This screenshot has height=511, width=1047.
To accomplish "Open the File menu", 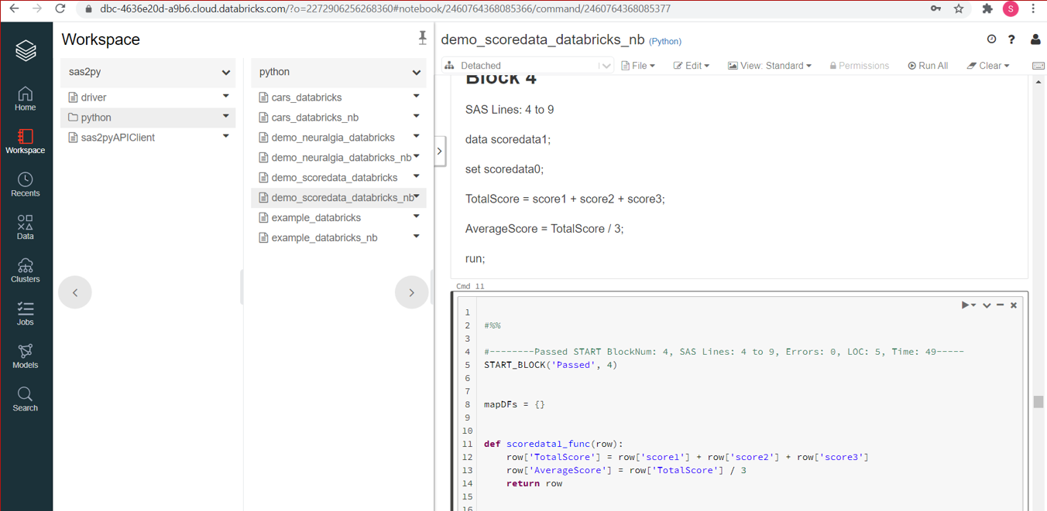I will tap(638, 66).
